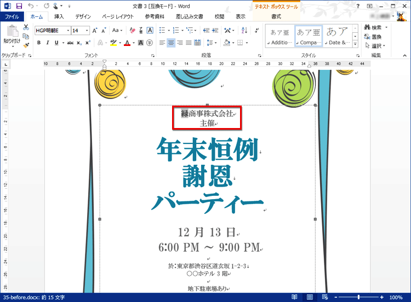Image resolution: width=411 pixels, height=302 pixels.
Task: Toggle Bold formatting
Action: coord(39,43)
